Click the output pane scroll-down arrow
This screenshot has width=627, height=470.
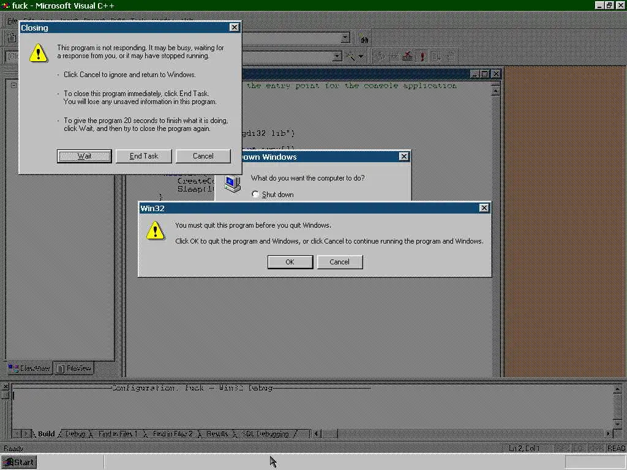[x=618, y=423]
